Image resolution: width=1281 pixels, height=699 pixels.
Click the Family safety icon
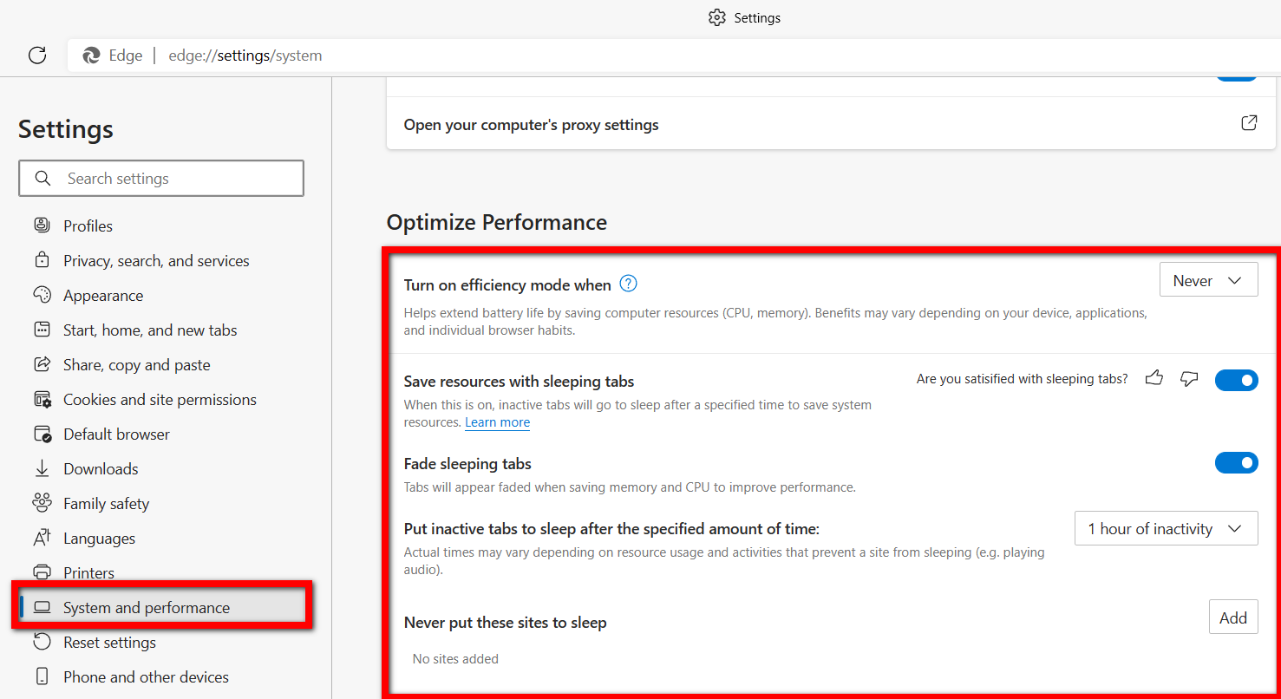coord(42,503)
